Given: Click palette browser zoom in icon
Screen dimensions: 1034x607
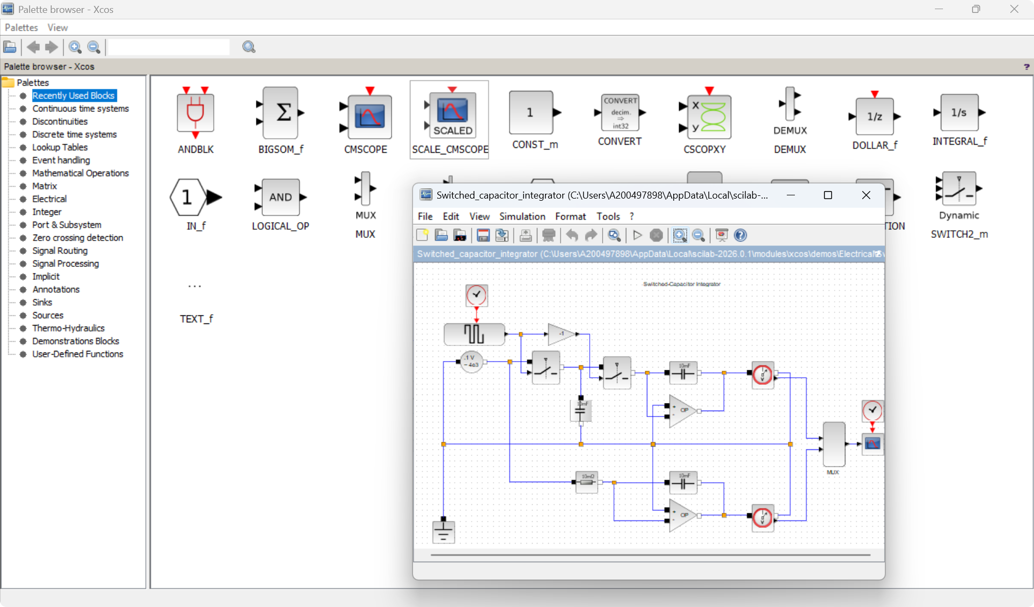Looking at the screenshot, I should coord(75,47).
